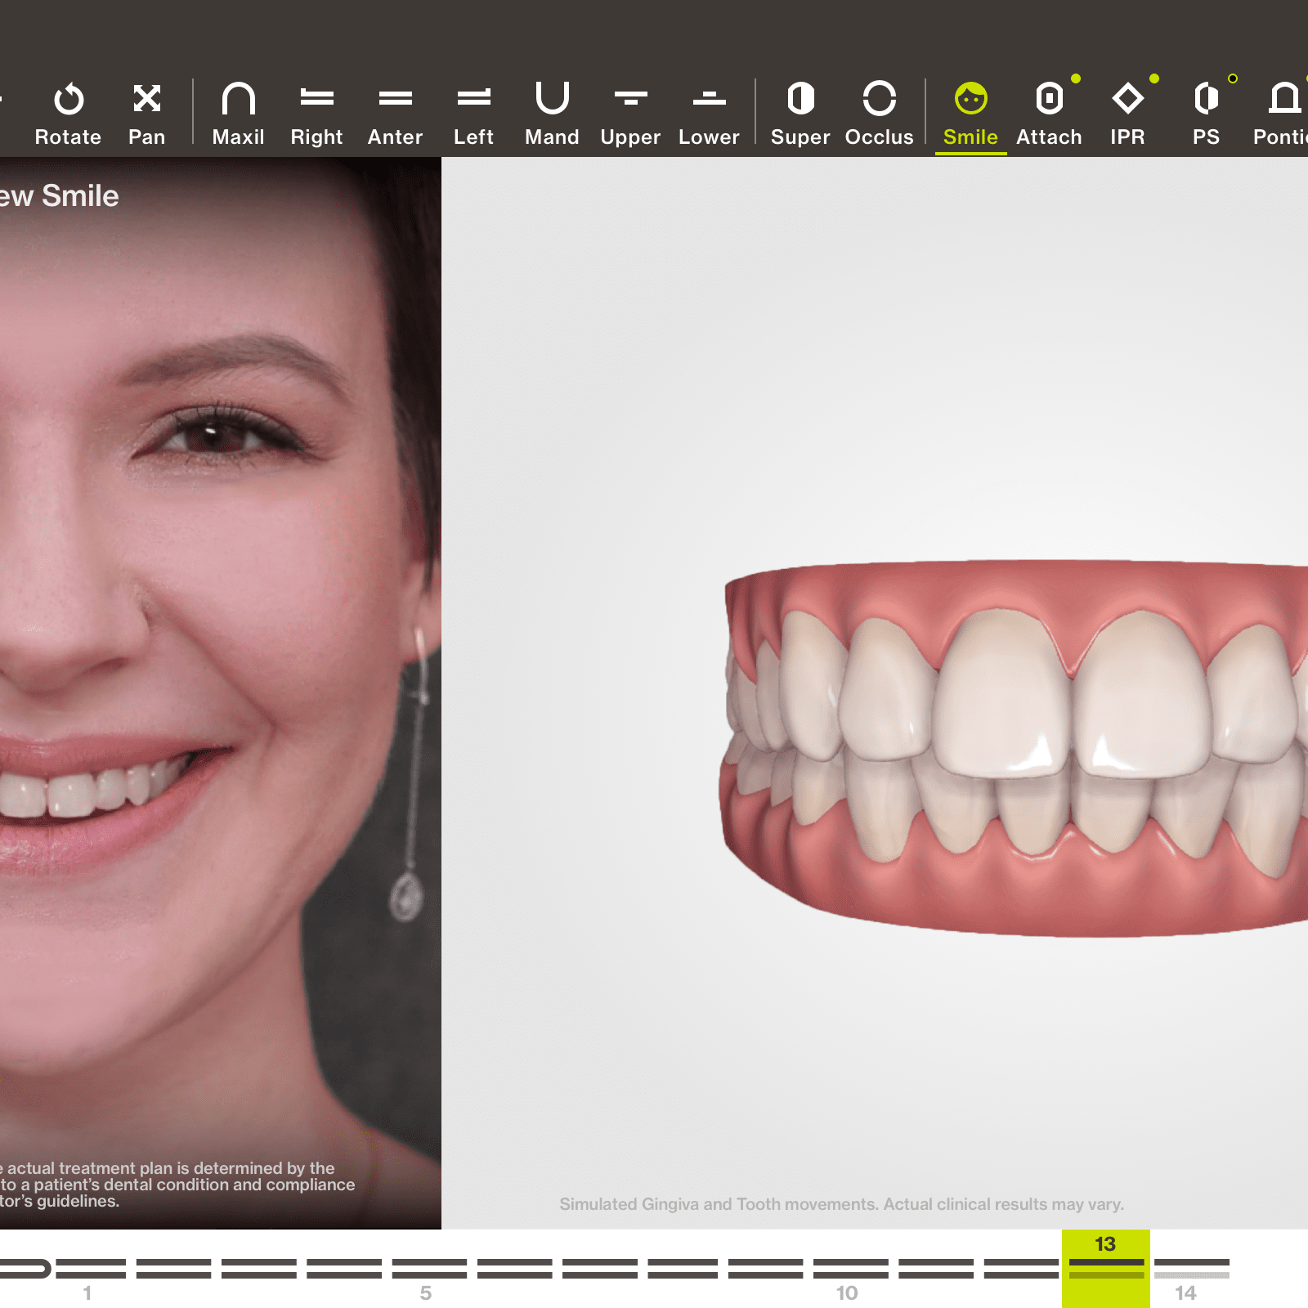1308x1308 pixels.
Task: Click the patient smile photo
Action: 221,693
